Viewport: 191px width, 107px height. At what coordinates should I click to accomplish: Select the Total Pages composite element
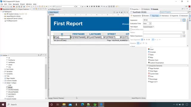tap(153, 71)
